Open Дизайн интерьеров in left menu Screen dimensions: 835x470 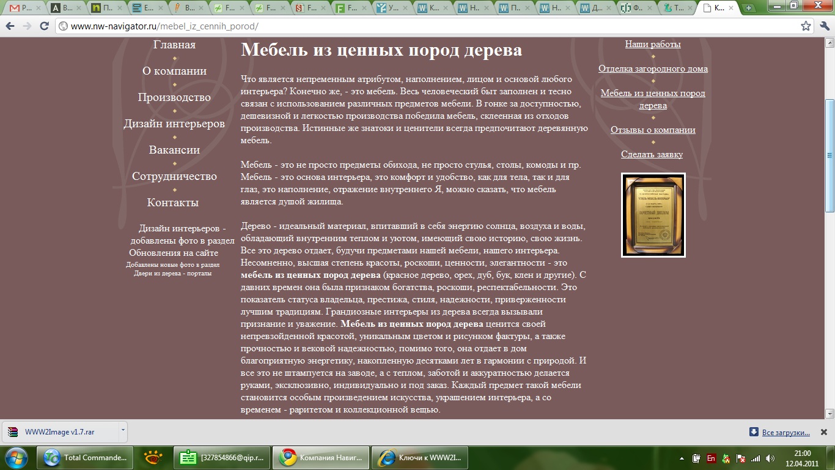point(174,124)
